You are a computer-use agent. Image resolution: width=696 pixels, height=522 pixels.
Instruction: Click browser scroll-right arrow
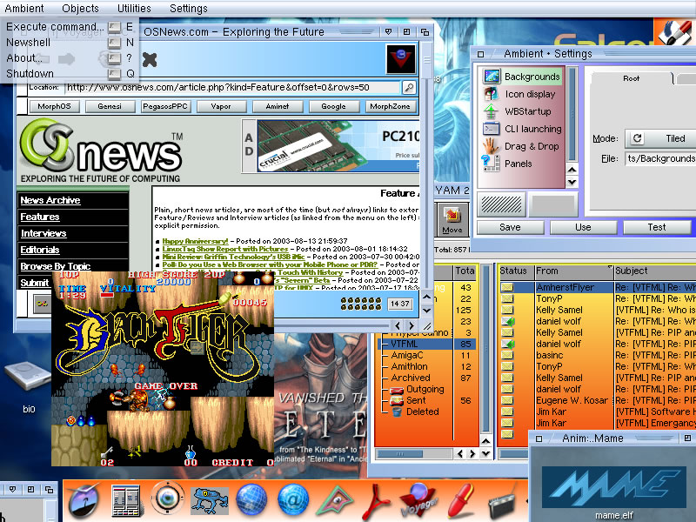pyautogui.click(x=411, y=325)
